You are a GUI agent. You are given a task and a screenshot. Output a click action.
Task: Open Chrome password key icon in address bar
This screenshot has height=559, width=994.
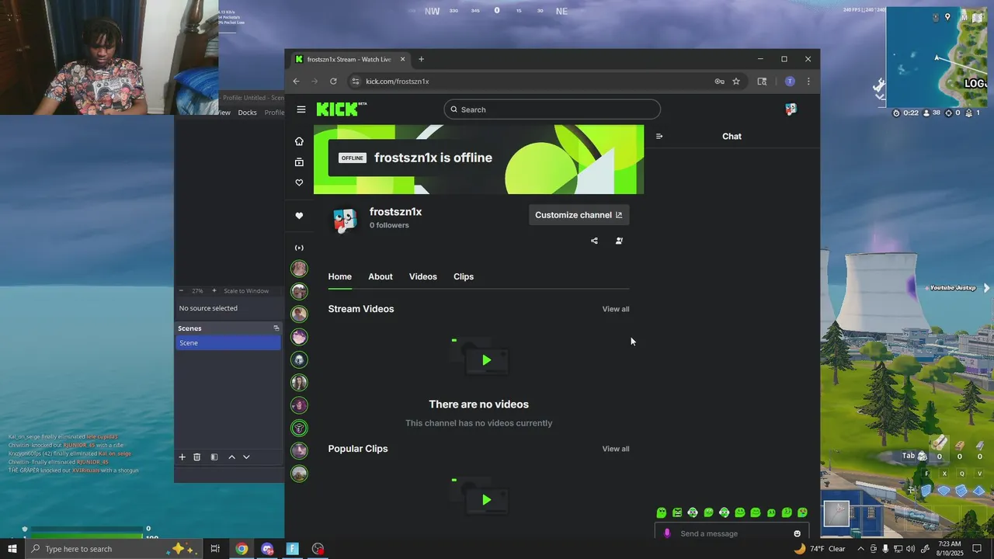(719, 81)
